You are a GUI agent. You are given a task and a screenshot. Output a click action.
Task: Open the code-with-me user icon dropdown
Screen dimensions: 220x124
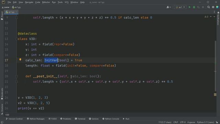tap(168, 7)
